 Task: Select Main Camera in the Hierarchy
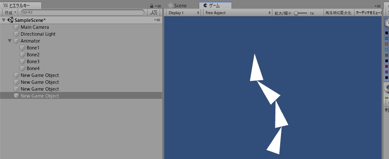tap(81, 27)
